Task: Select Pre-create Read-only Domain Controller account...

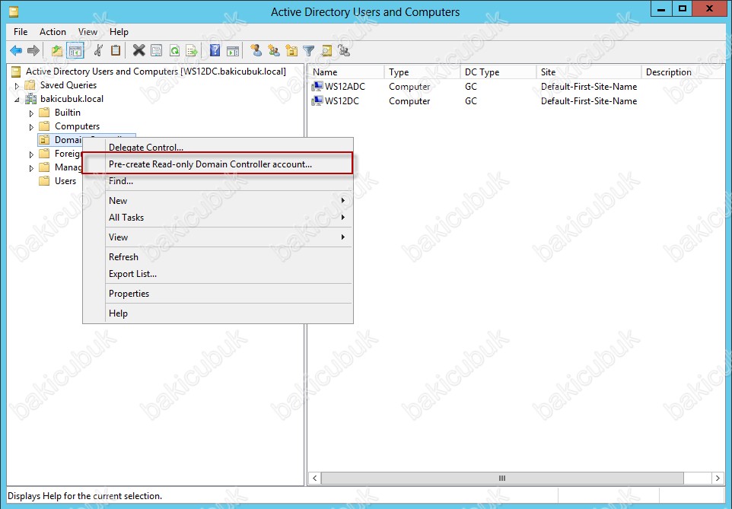Action: pos(218,164)
